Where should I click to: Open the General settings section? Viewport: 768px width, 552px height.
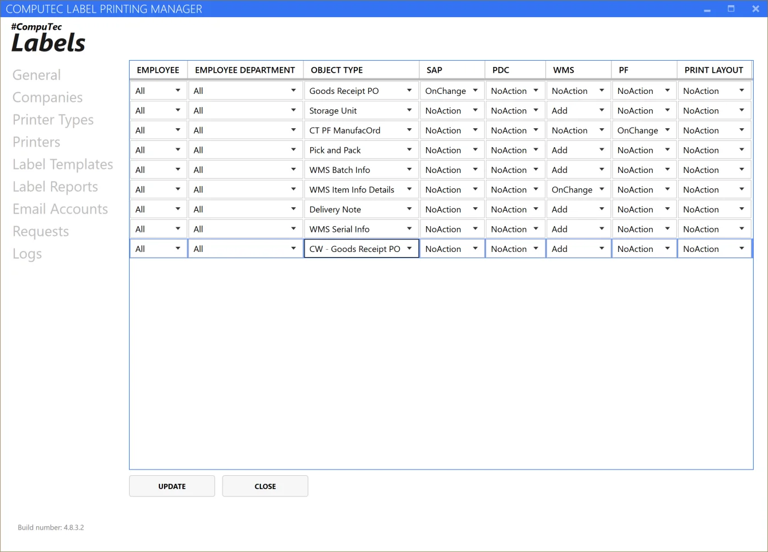pos(36,75)
